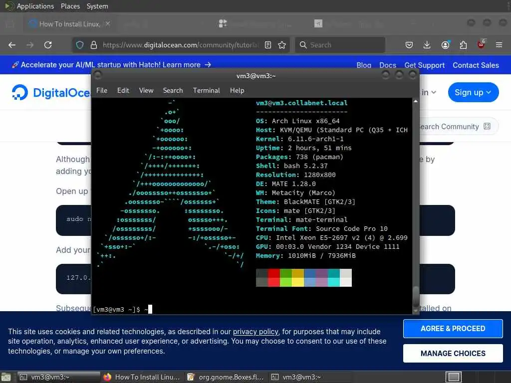Open terminal Help menu
The height and width of the screenshot is (383, 511).
(x=237, y=91)
